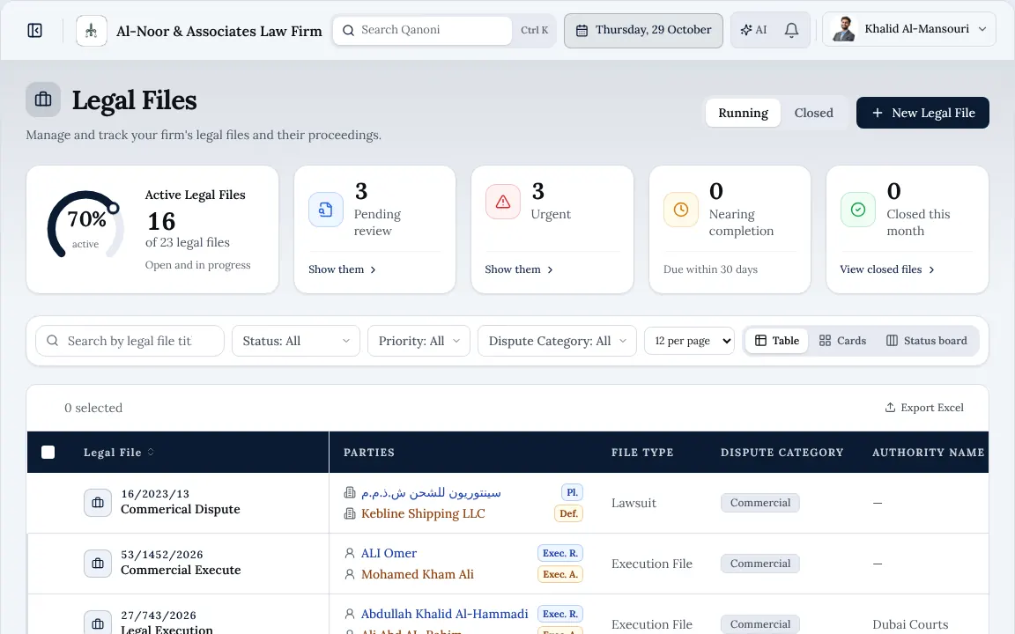
Task: Open the Status: All filter dropdown
Action: pyautogui.click(x=296, y=341)
